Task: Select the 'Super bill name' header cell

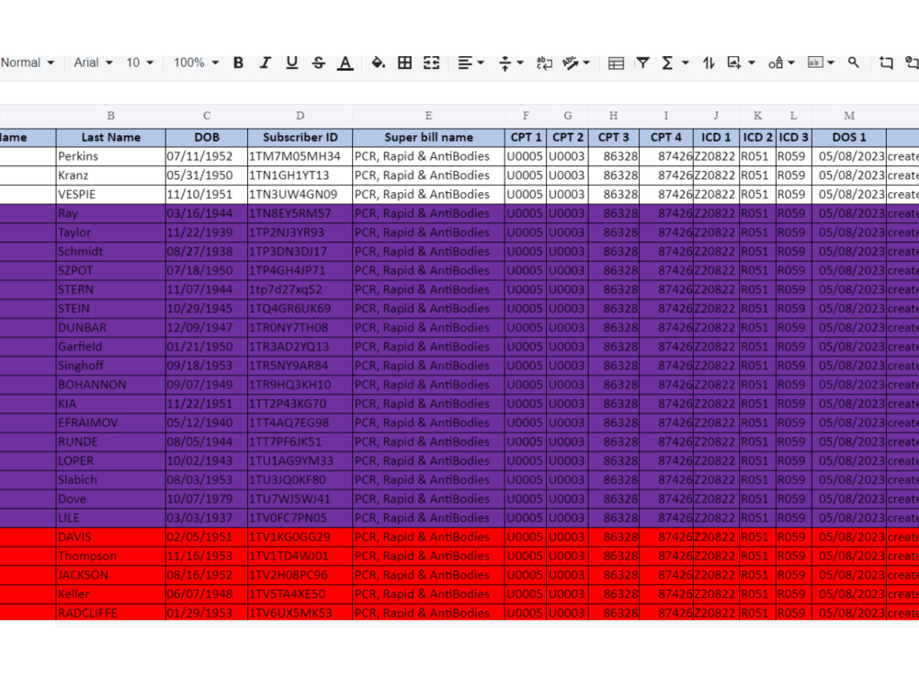Action: pyautogui.click(x=428, y=137)
